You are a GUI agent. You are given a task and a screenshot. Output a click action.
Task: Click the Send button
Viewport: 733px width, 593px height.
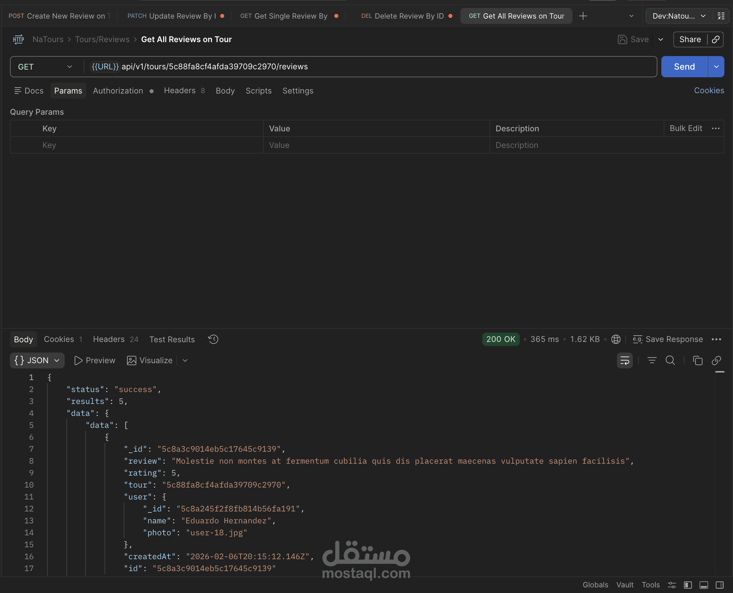(x=684, y=67)
